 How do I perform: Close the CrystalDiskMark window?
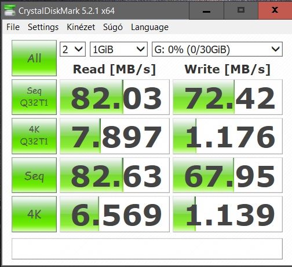(275, 11)
